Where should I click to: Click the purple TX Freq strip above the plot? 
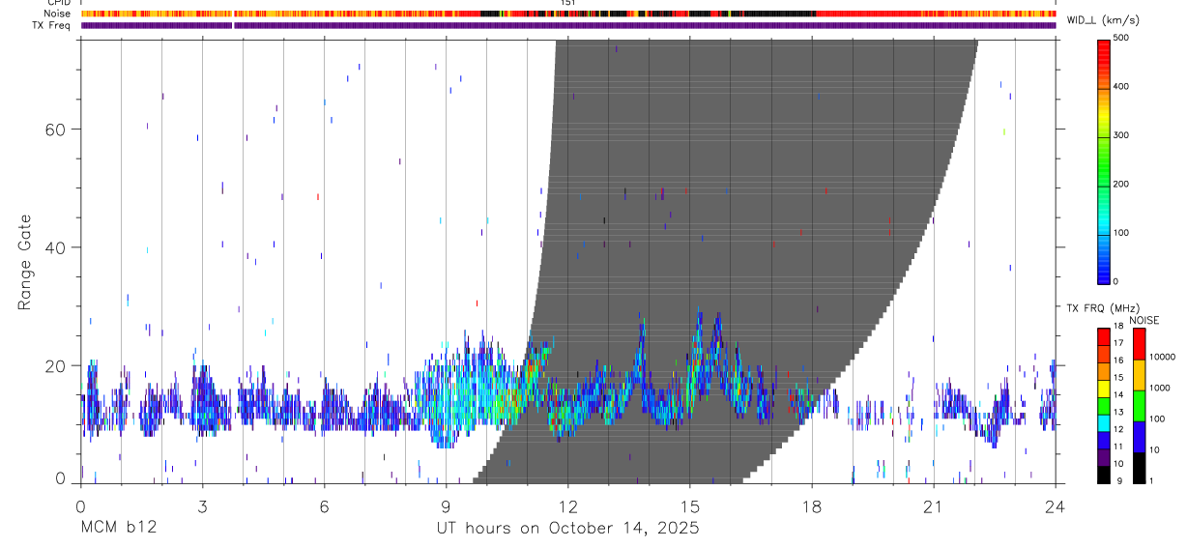point(568,25)
